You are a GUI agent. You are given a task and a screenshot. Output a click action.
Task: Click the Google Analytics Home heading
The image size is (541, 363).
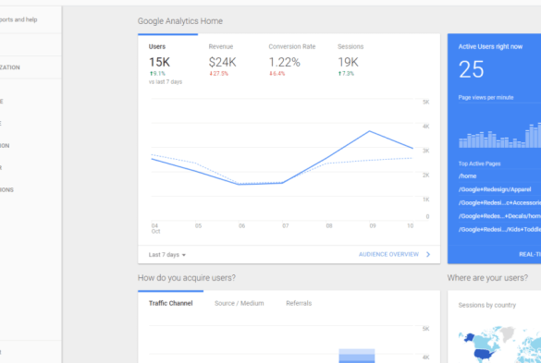point(180,21)
